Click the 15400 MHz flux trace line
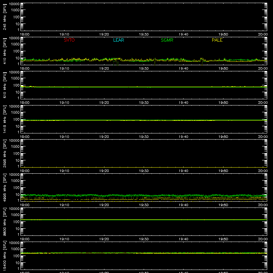Screen dimensions: 273x273 point(144,253)
